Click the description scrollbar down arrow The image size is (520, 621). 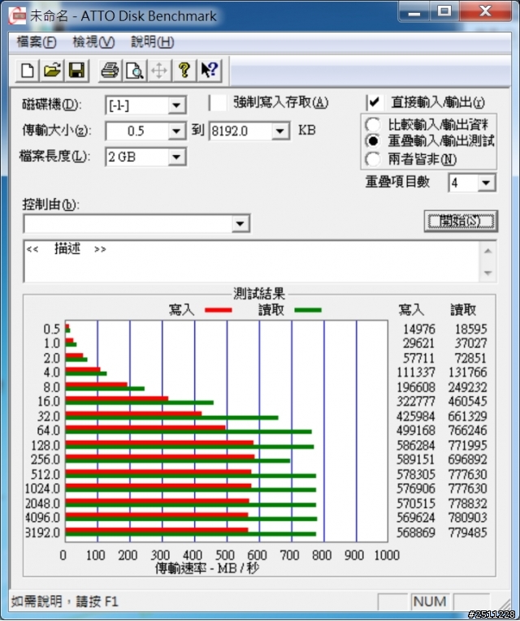(x=487, y=273)
